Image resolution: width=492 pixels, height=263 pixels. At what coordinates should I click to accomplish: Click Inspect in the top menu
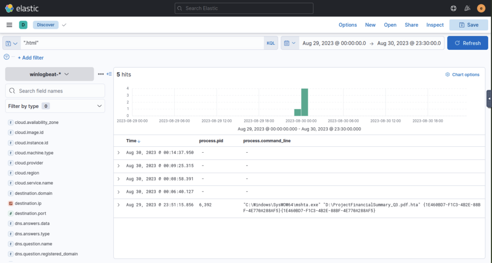point(435,25)
